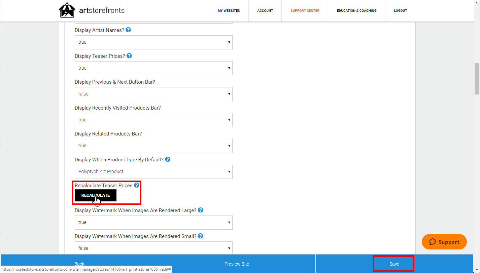Click Logout in top navigation
Screen dimensions: 480x273
point(401,11)
